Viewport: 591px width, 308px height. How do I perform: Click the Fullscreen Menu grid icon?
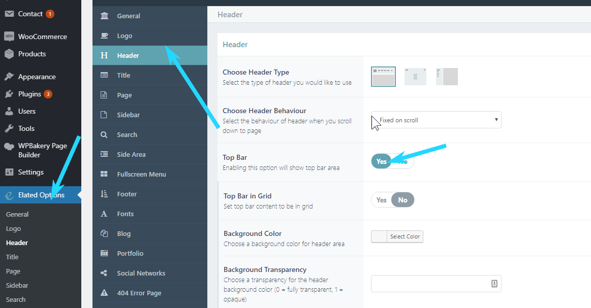pos(104,174)
